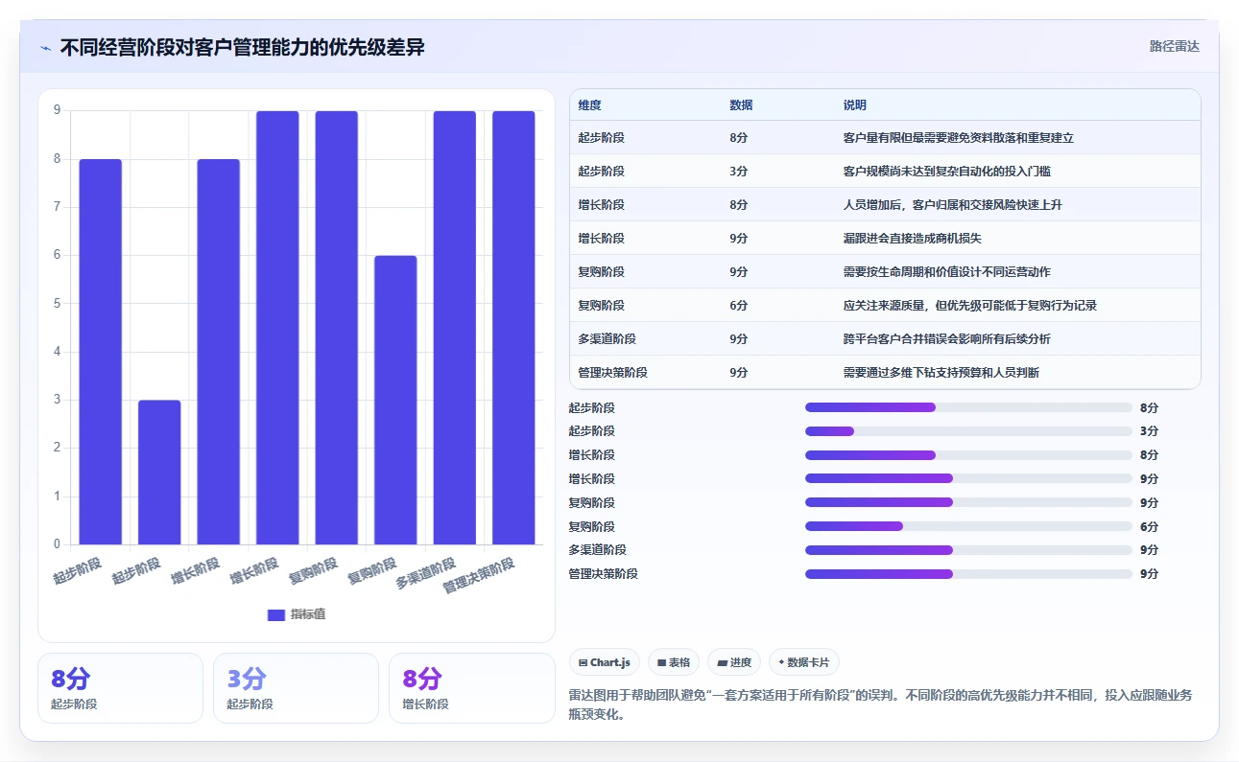Viewport: 1239px width, 762px height.
Task: Click table cell 跨平台客户合并错误会影响所有后续分析
Action: click(946, 339)
